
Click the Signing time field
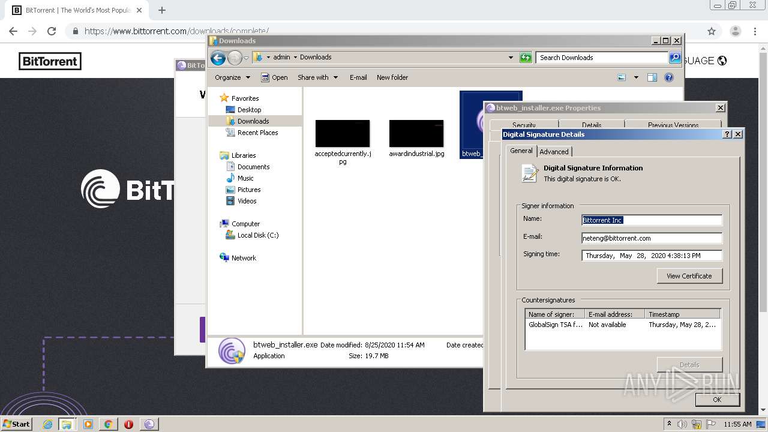point(652,256)
